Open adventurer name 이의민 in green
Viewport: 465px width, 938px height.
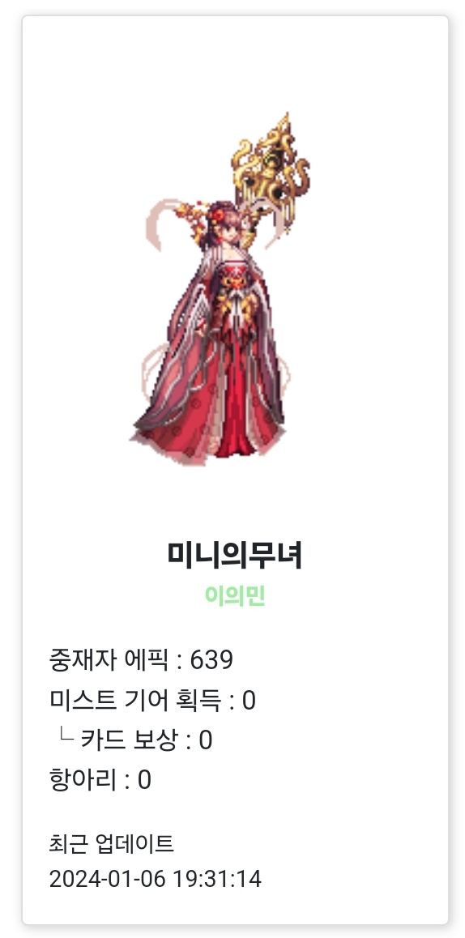[235, 596]
